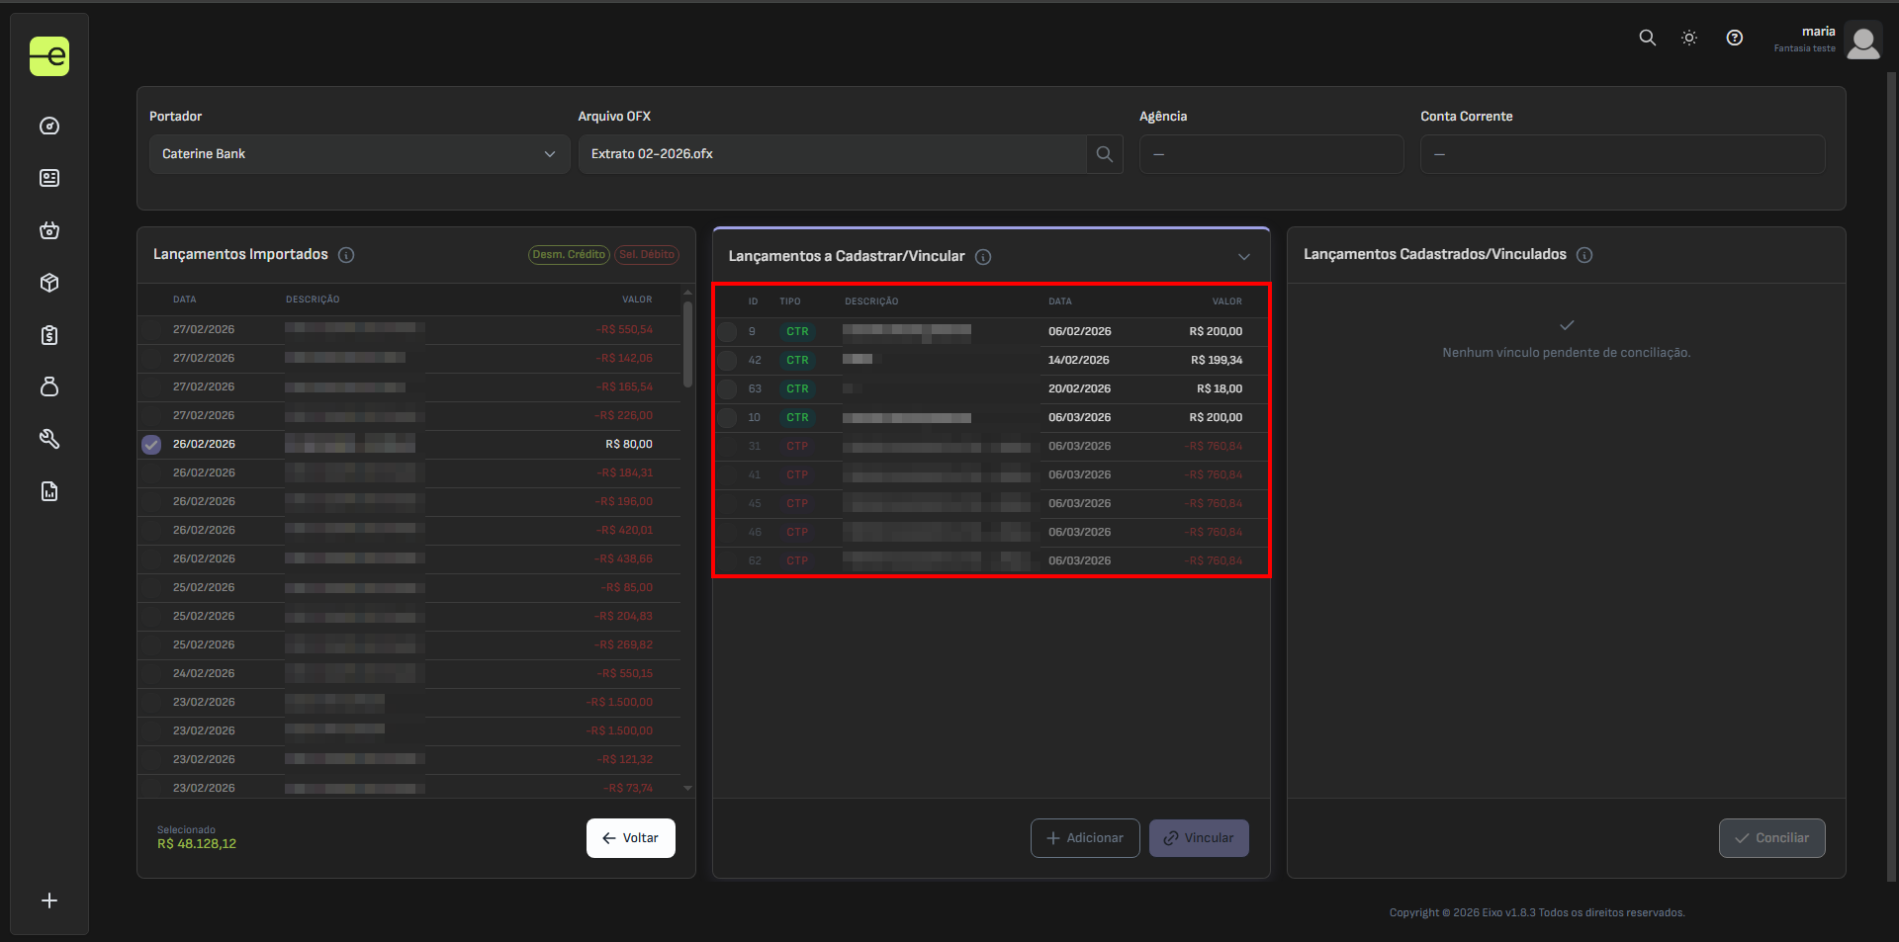Click the TIPO column header
The image size is (1899, 942).
(x=790, y=301)
